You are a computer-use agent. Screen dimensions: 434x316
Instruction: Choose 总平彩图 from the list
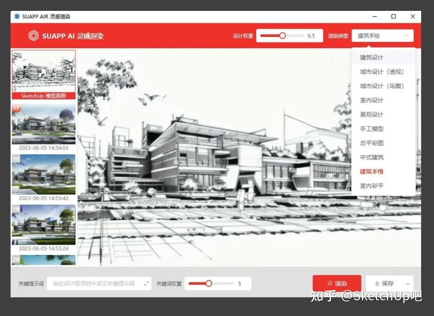383,143
